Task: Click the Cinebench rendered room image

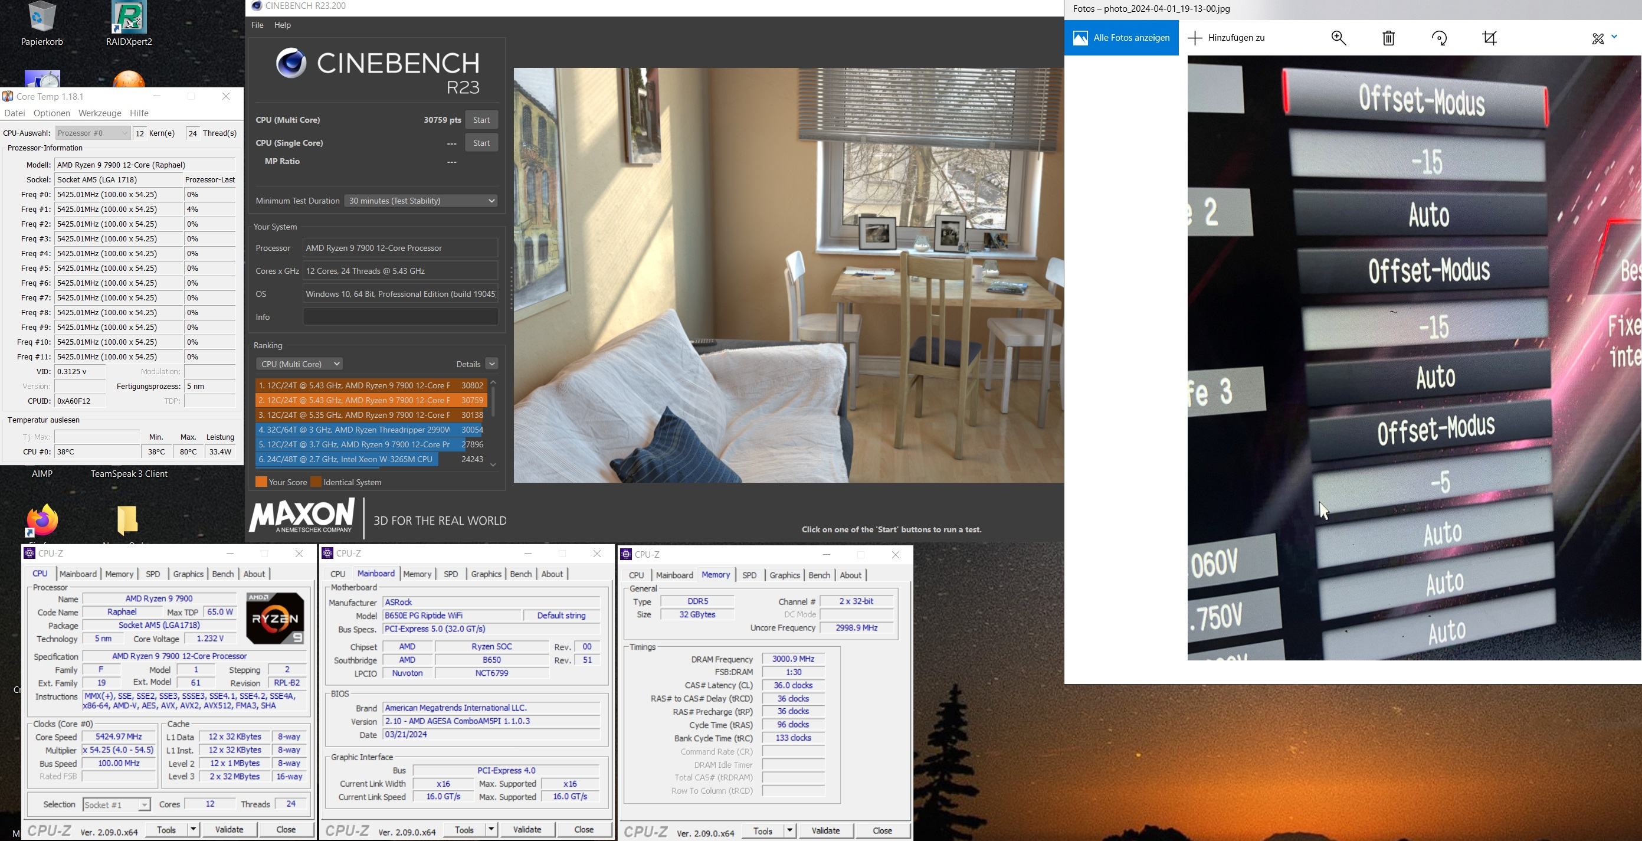Action: pyautogui.click(x=788, y=275)
